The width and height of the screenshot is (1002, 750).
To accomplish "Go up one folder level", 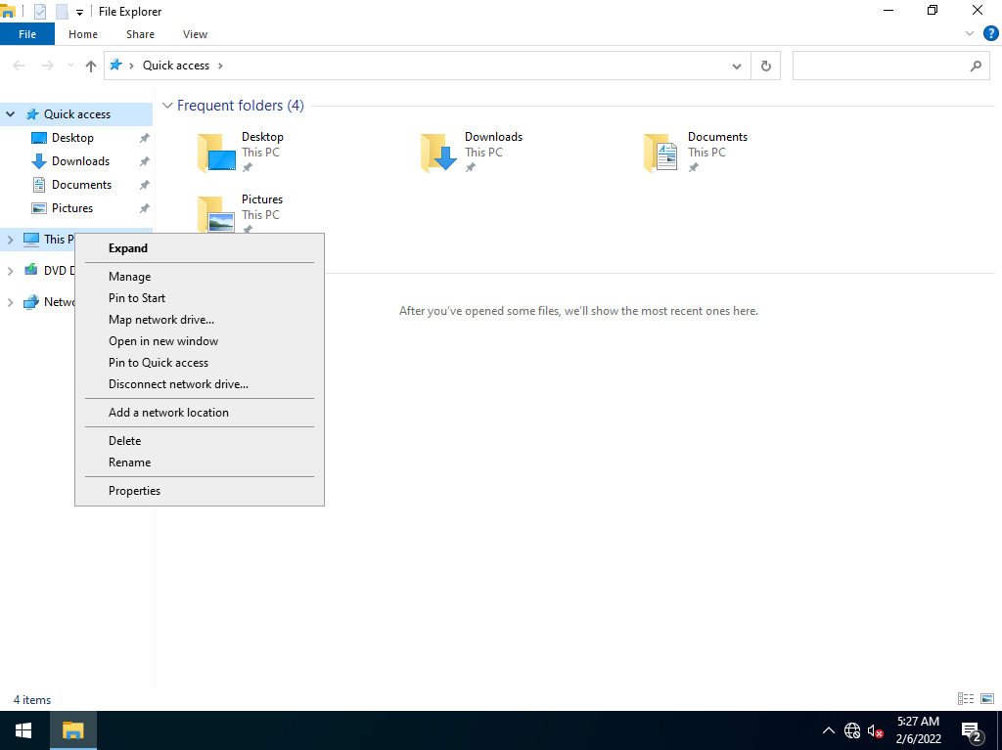I will (x=91, y=66).
